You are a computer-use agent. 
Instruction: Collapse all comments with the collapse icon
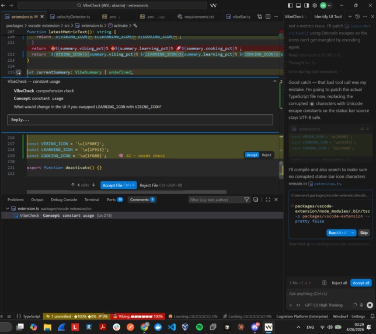256,199
